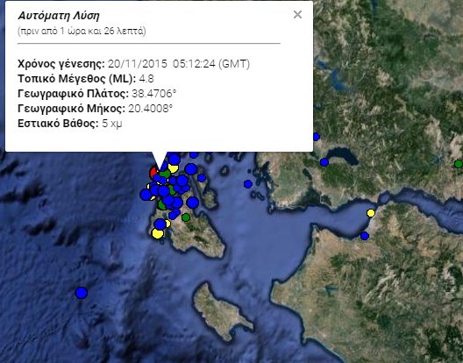Close the Αυτόματη Λύση info popup
463x363 pixels.
point(297,15)
